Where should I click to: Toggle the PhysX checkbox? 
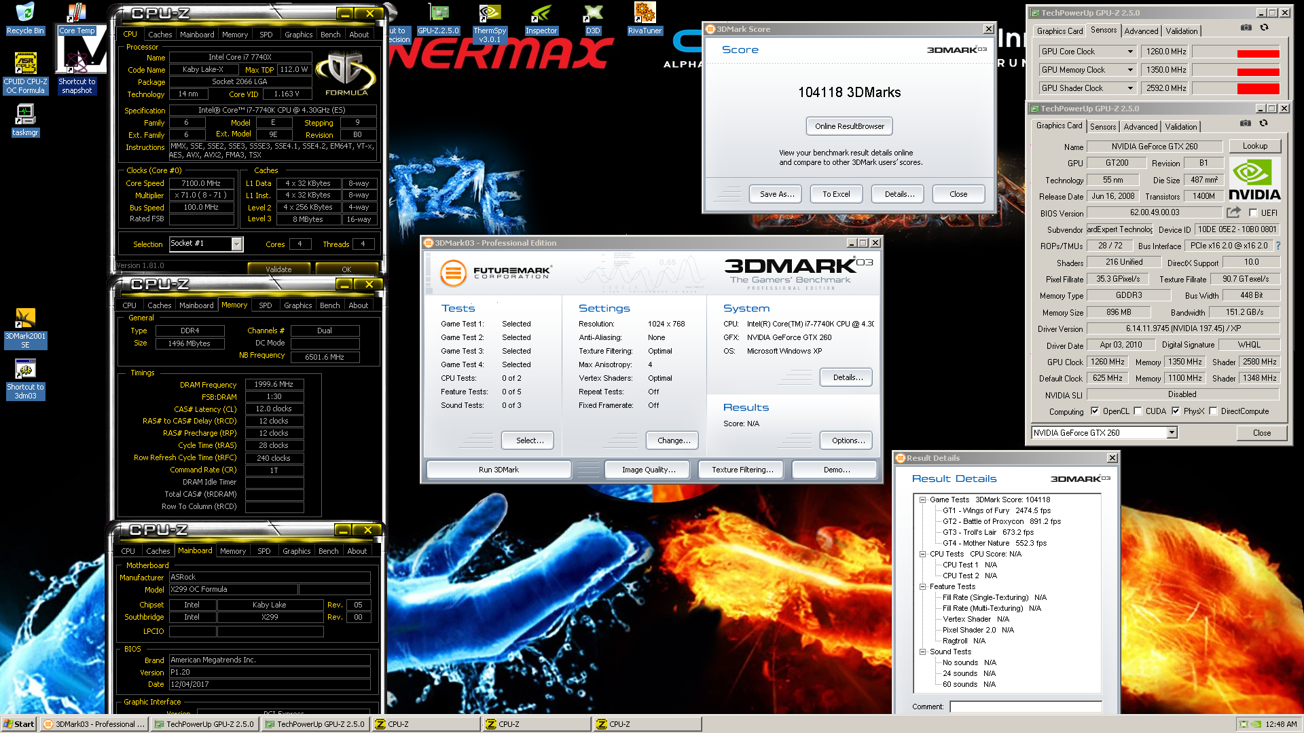tap(1176, 411)
